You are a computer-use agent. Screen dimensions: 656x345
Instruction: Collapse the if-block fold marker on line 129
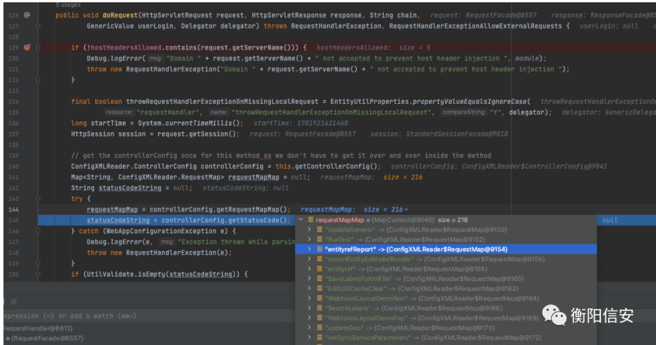(38, 47)
